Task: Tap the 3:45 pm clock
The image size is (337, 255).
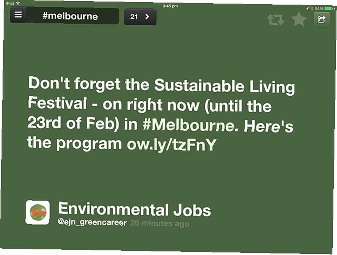Action: pyautogui.click(x=170, y=6)
